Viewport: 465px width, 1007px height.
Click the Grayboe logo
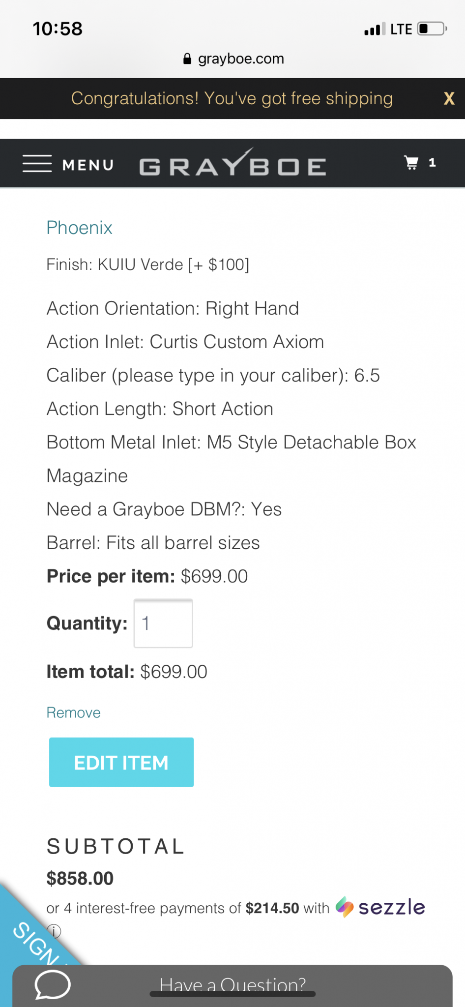point(232,163)
